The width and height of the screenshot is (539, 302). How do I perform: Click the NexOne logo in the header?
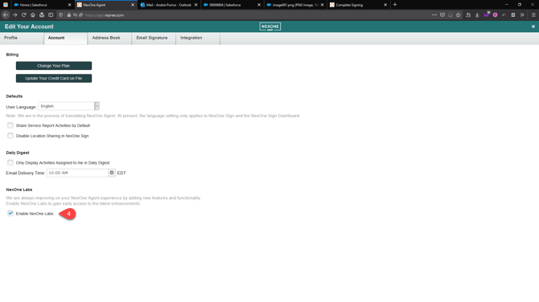click(x=270, y=27)
